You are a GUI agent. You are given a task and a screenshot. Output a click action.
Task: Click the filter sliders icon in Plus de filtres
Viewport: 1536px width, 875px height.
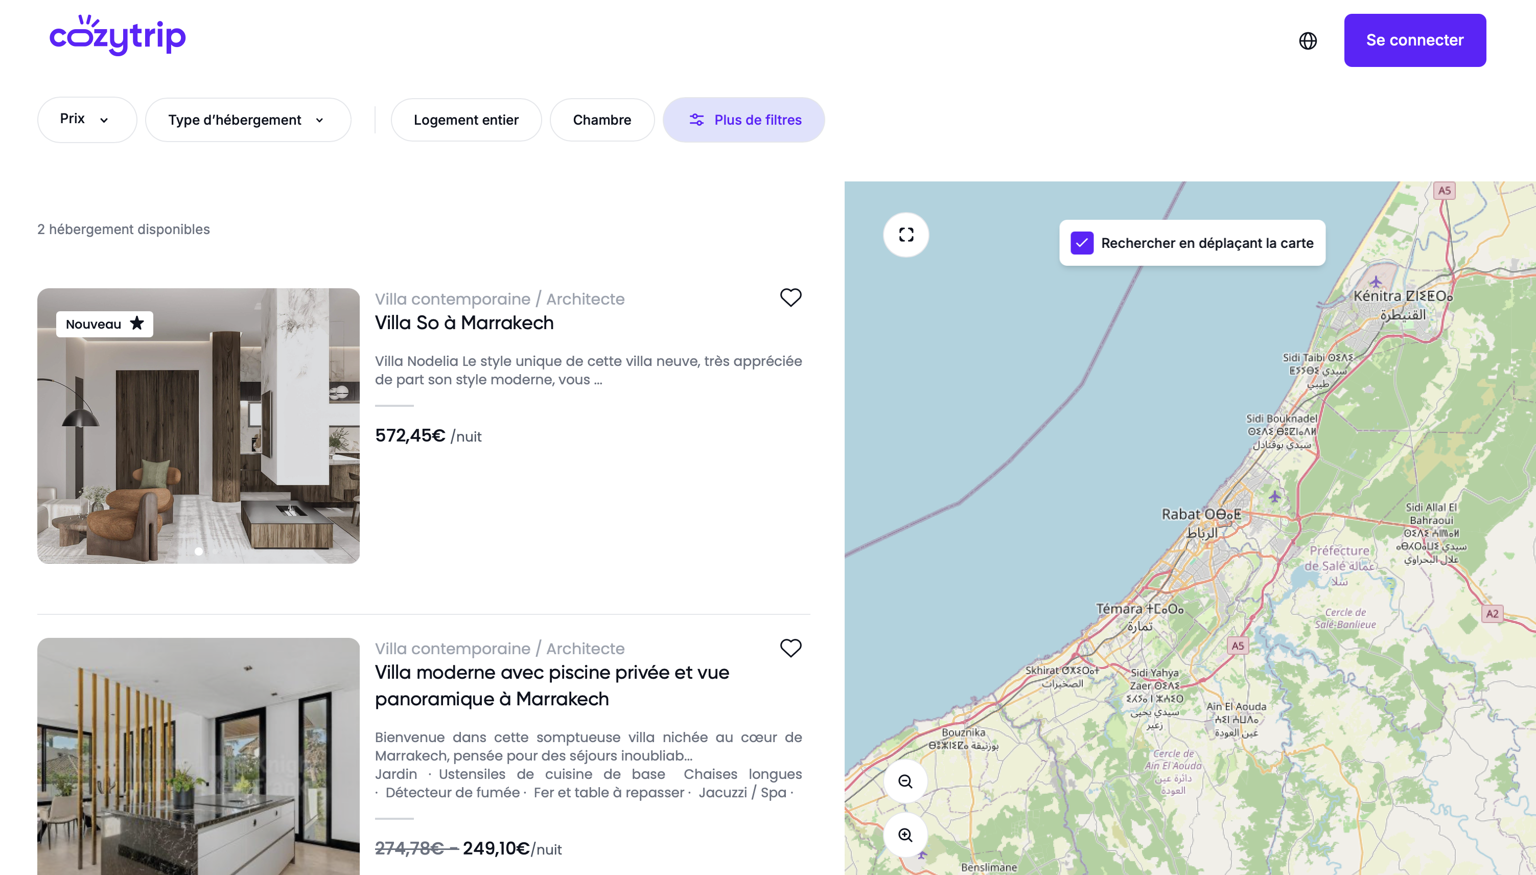(696, 120)
